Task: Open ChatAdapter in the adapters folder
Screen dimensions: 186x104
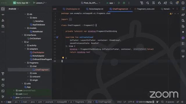Action: tap(37, 52)
